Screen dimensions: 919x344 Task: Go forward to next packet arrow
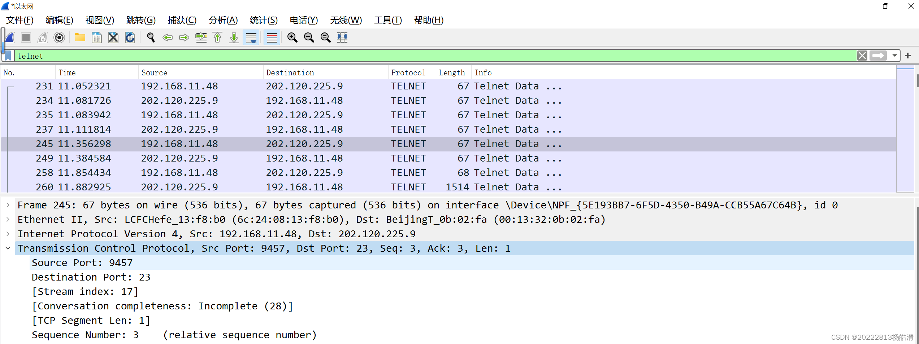pyautogui.click(x=184, y=38)
